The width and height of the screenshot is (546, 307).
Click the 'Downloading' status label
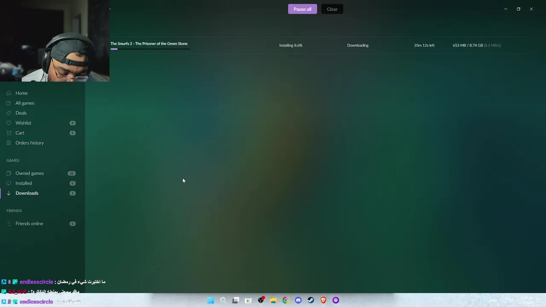coord(357,45)
